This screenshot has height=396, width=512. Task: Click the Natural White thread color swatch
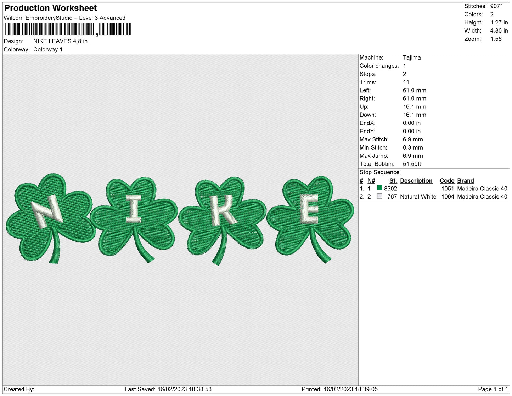click(379, 196)
